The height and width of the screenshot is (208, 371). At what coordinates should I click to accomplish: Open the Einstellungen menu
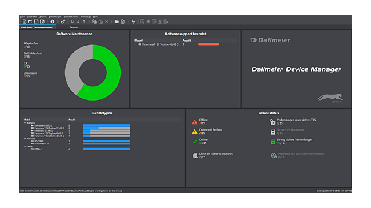tap(55, 17)
